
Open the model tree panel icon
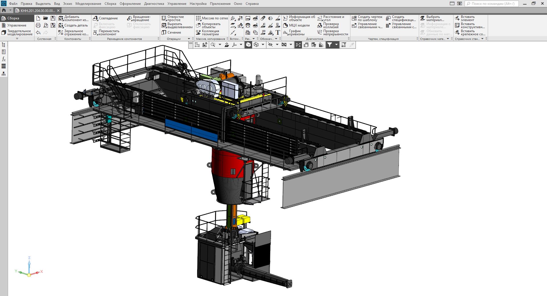(x=4, y=45)
